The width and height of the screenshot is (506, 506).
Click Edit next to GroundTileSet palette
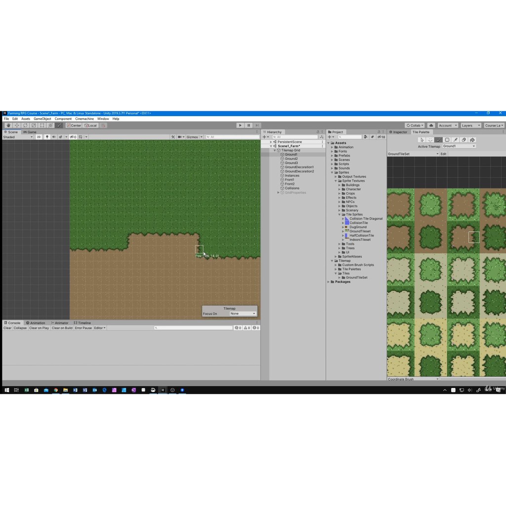(x=444, y=154)
